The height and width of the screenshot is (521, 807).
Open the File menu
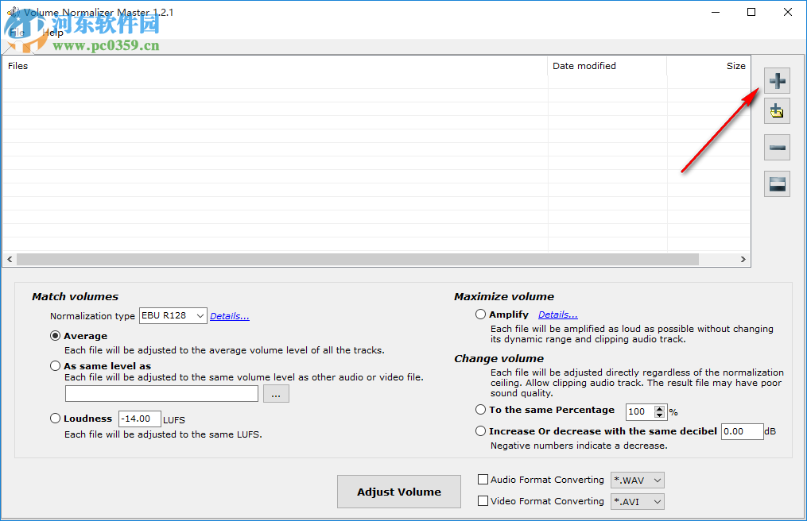[16, 33]
